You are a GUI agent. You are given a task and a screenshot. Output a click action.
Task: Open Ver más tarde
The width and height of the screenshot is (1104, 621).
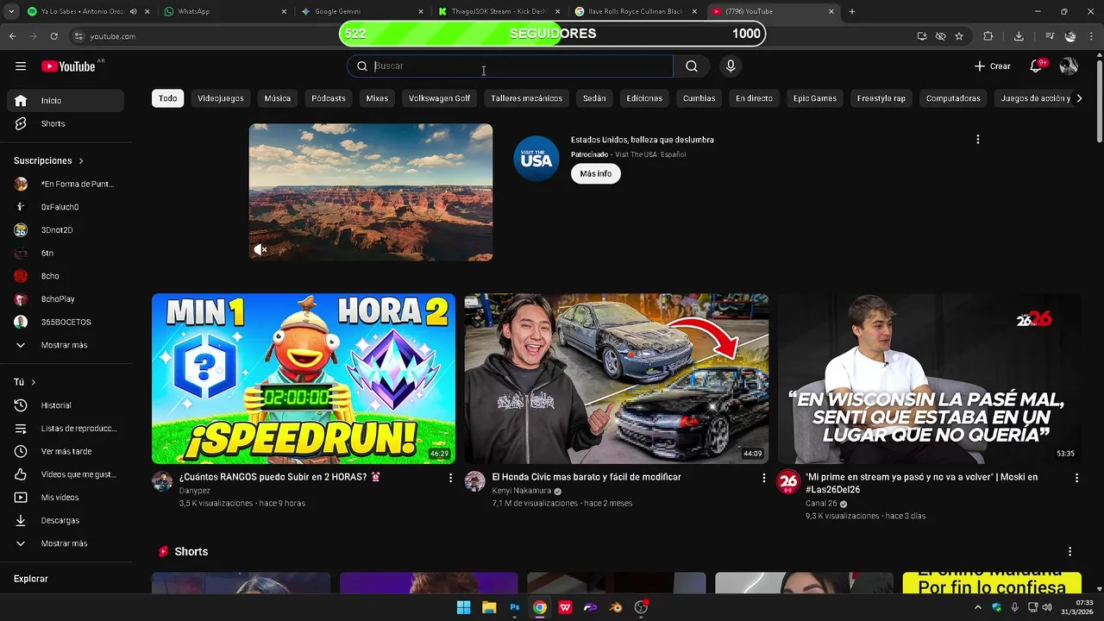coord(66,451)
